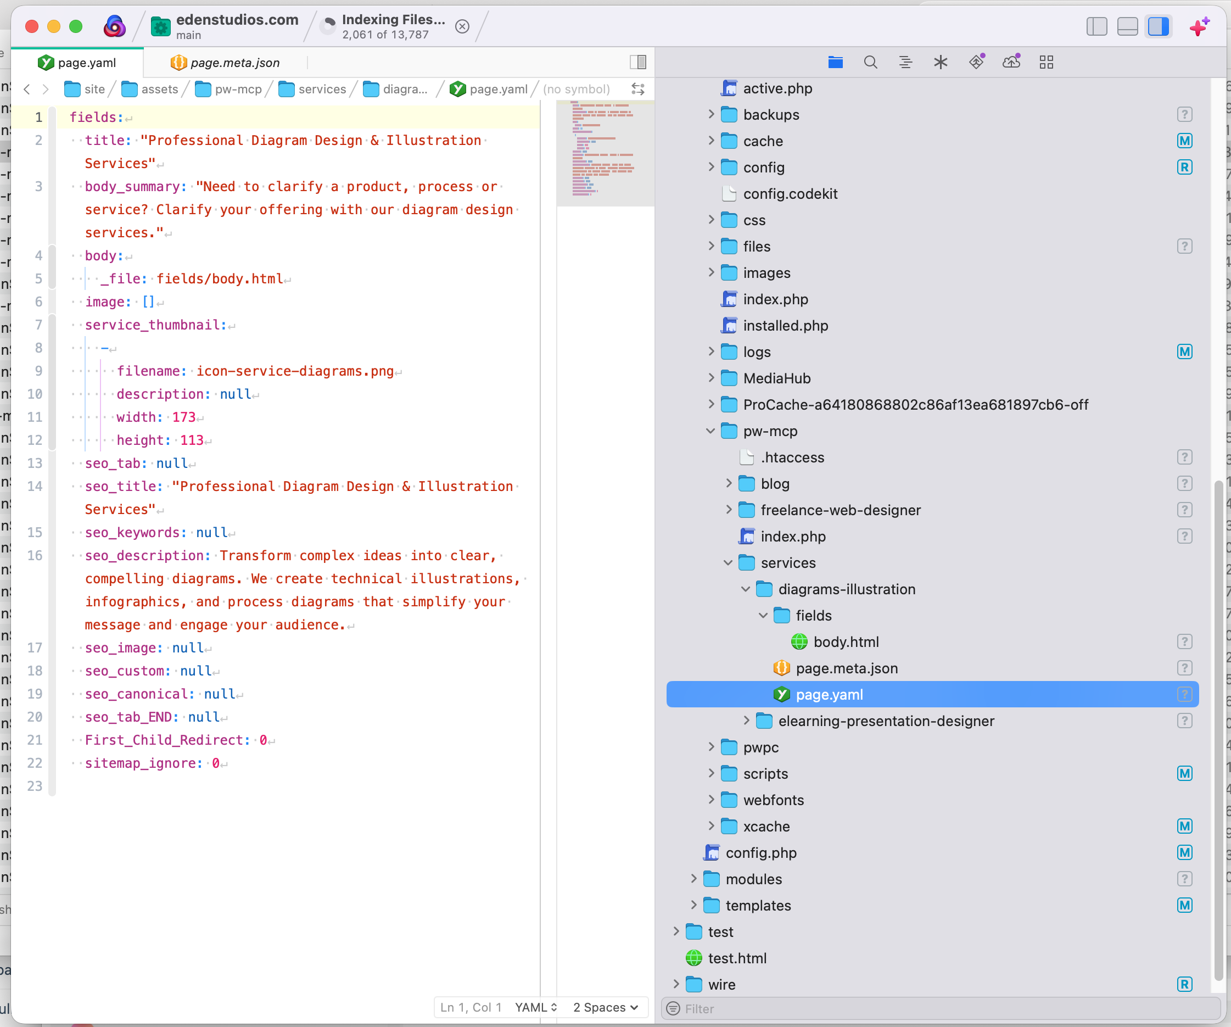1231x1027 pixels.
Task: Click the cloud publish sidebar icon
Action: (x=1011, y=62)
